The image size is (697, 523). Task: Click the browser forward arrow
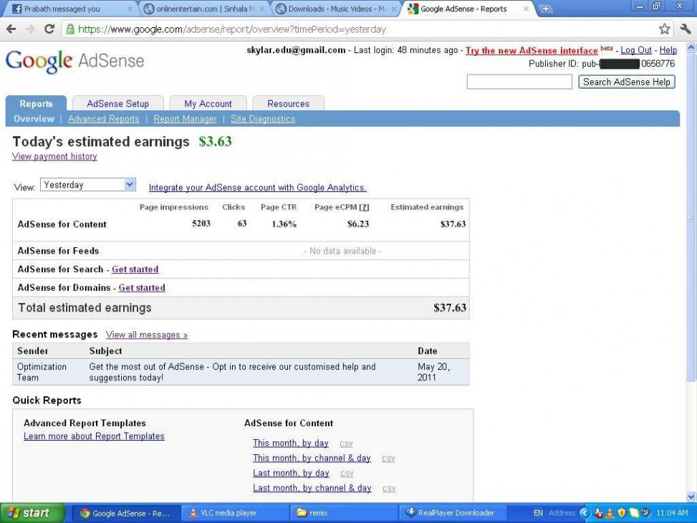click(30, 29)
